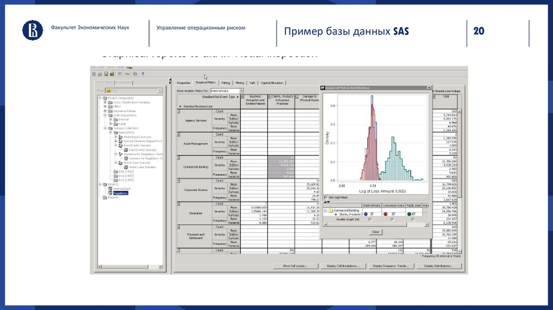Viewport: 553px width, 310px height.
Task: Toggle Consortium Data checkbox for Clients, Products
Action: (393, 214)
